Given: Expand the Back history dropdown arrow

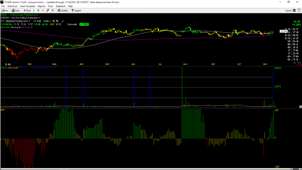Looking at the screenshot, I should pyautogui.click(x=34, y=11).
